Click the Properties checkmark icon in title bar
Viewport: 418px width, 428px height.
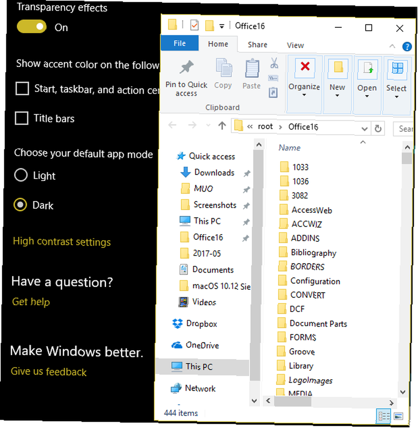tap(194, 25)
